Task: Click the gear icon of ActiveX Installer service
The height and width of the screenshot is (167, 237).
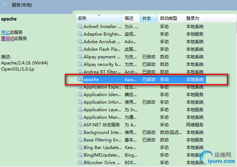Action: (x=80, y=26)
